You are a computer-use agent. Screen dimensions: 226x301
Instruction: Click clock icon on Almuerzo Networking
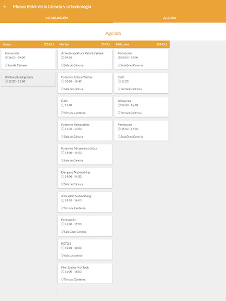tap(63, 200)
